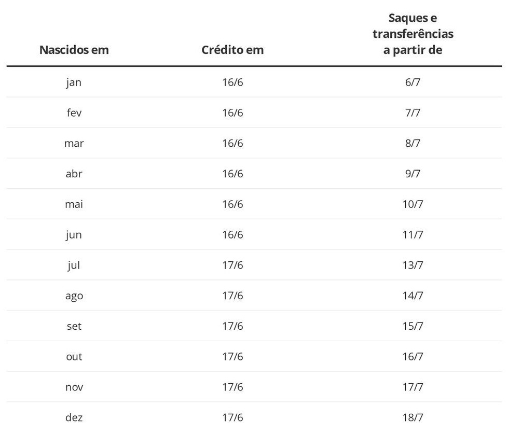Select the 'ago' month cell
Screen dimensions: 508x434
coord(74,296)
